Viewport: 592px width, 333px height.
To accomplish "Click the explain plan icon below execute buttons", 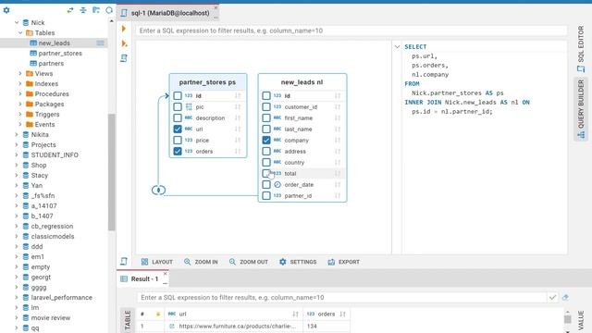I will tap(124, 58).
